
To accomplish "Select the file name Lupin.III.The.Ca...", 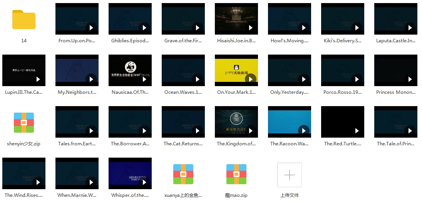I will click(x=24, y=92).
